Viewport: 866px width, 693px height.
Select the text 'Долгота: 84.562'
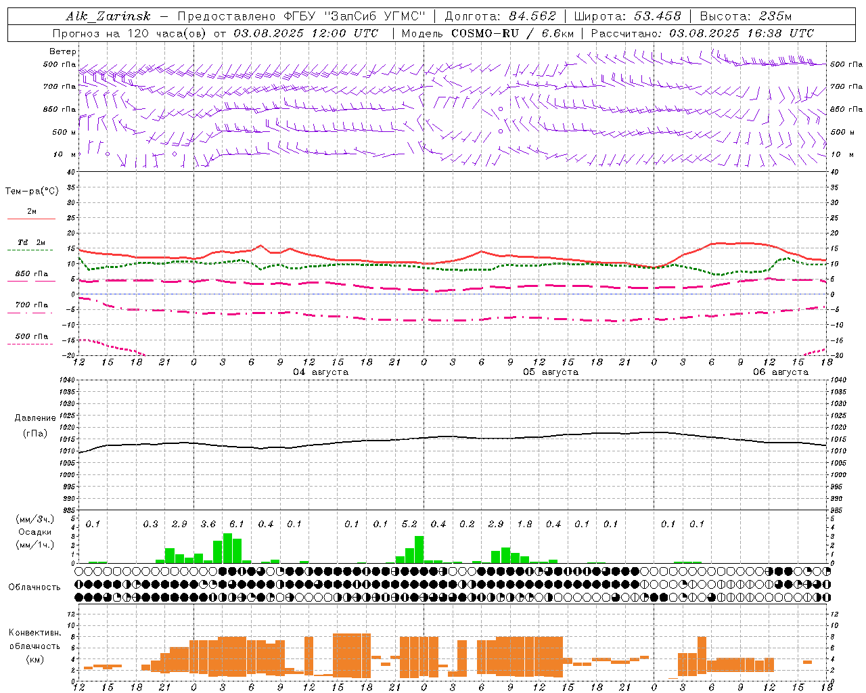[x=500, y=16]
